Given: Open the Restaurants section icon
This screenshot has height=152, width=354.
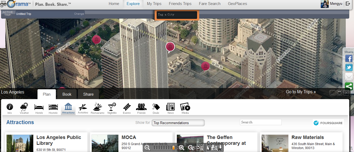Looking at the screenshot, I should coord(98,108).
